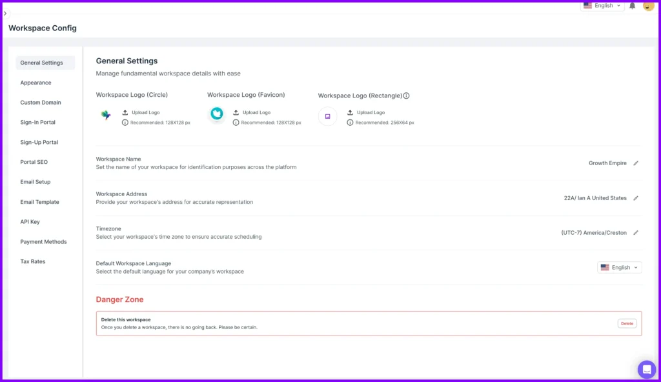Select the rectangle logo placeholder image

(x=327, y=117)
